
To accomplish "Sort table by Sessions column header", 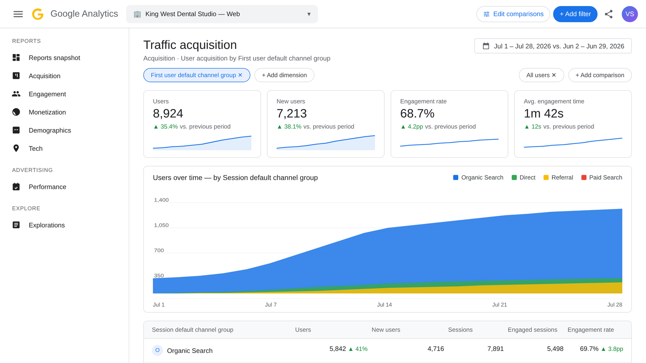I will pos(460,330).
